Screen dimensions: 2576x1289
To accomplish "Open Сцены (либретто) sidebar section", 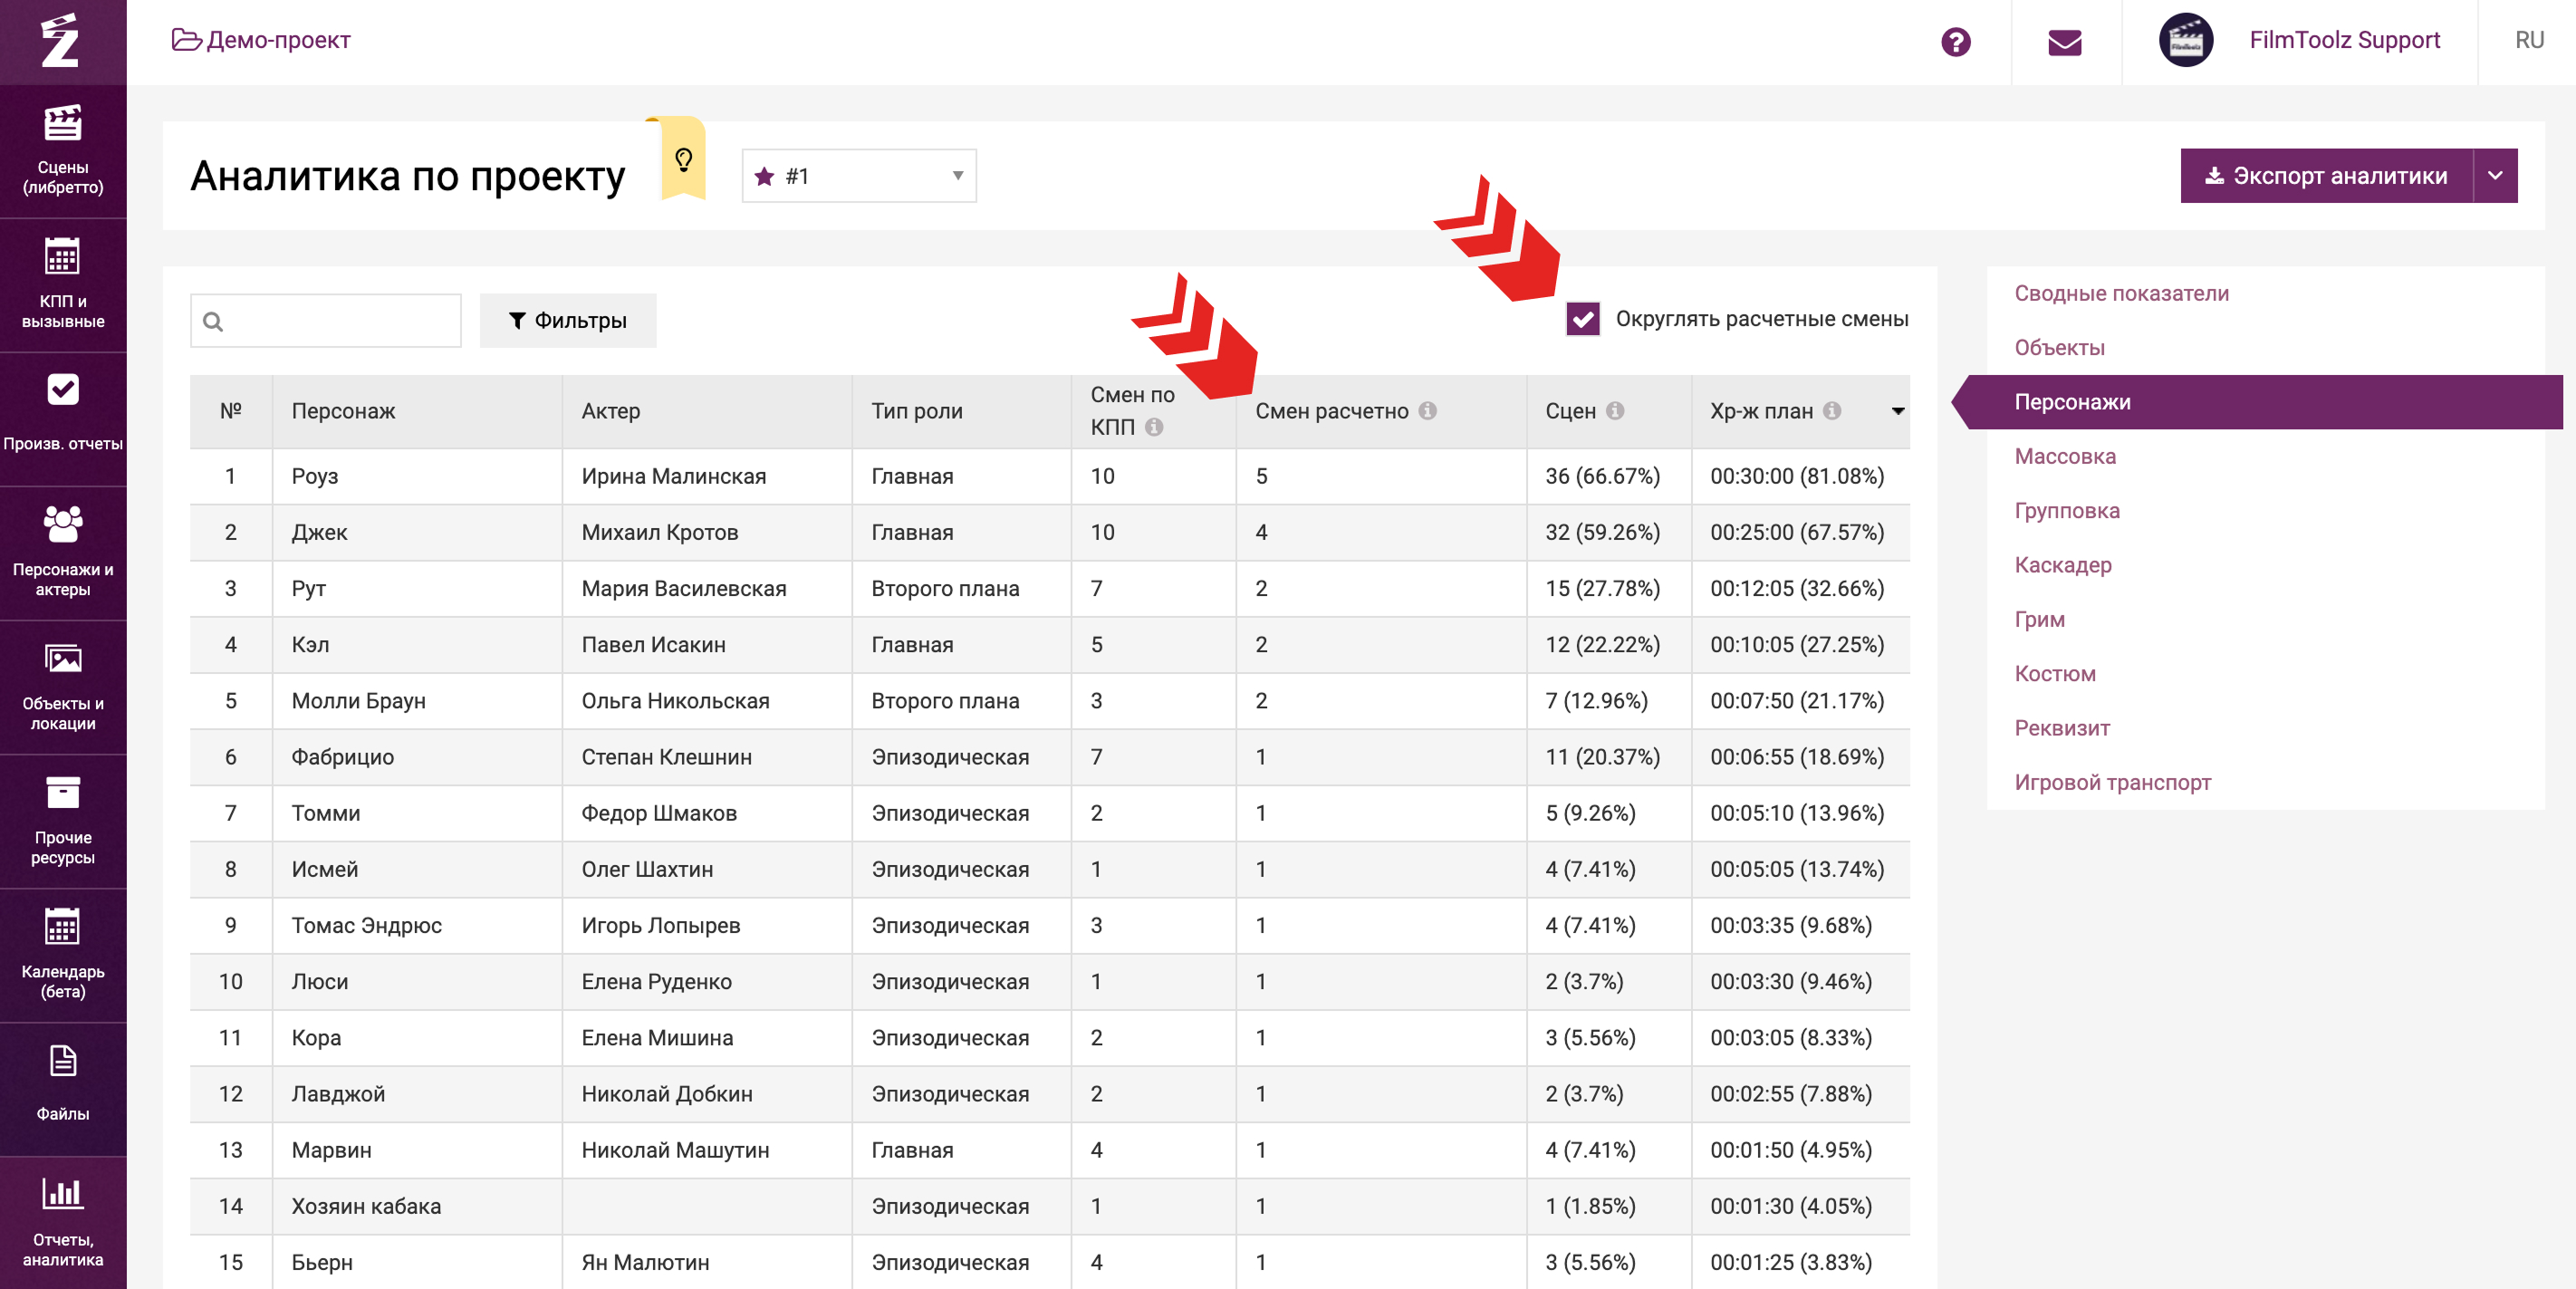I will pyautogui.click(x=63, y=151).
